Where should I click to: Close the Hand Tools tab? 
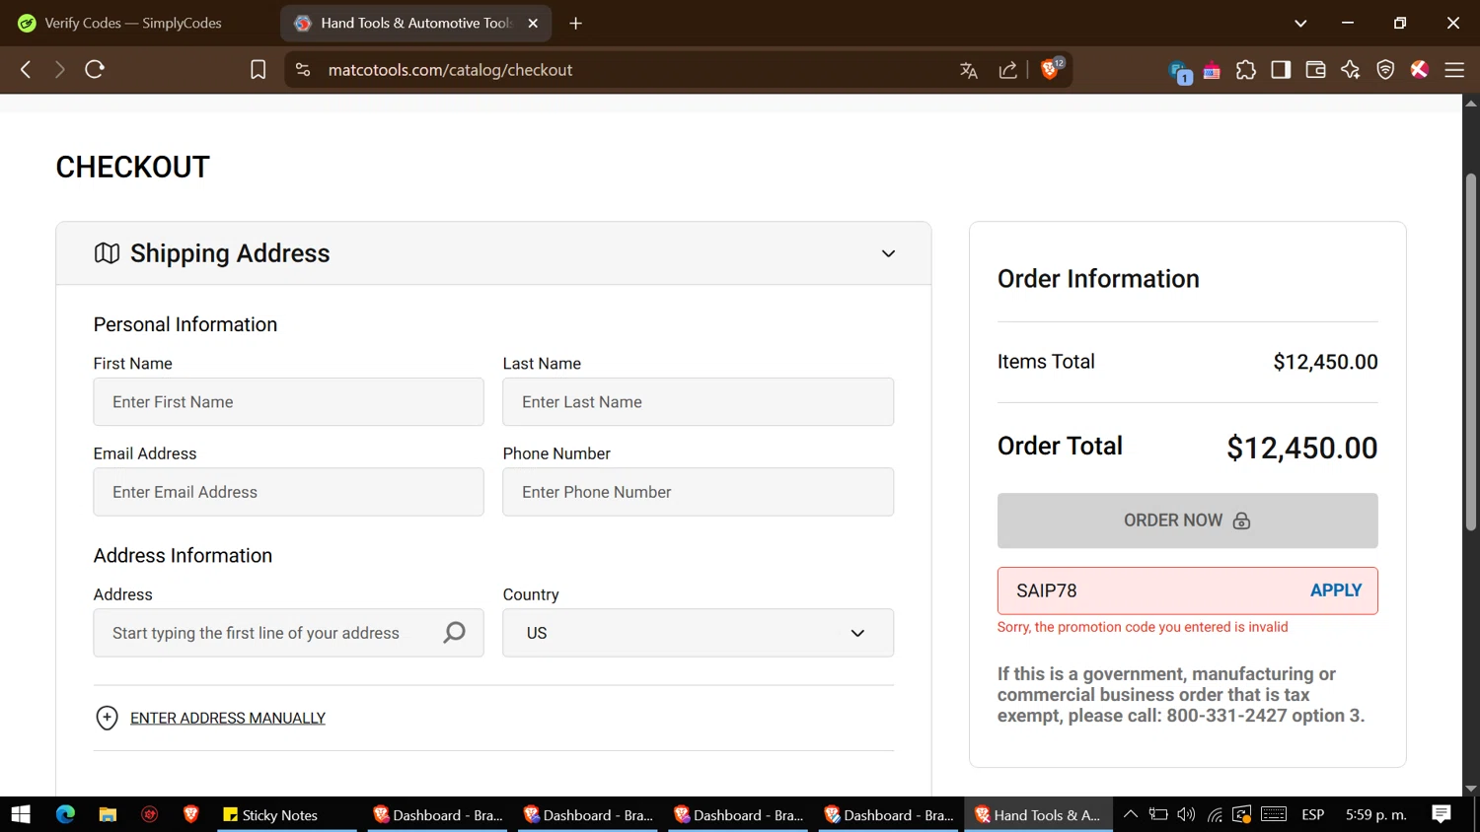click(533, 23)
